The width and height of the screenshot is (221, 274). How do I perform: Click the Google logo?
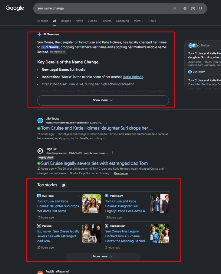15,8
